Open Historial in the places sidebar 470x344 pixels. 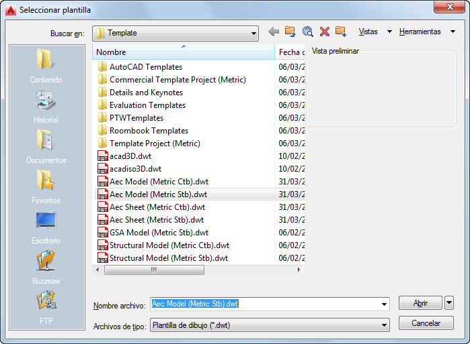pyautogui.click(x=46, y=107)
